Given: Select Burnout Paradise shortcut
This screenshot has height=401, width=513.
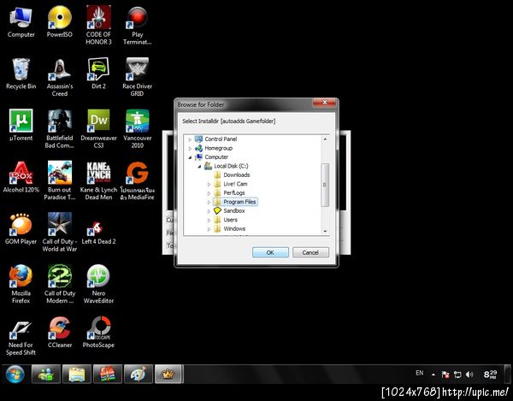Looking at the screenshot, I should 60,180.
